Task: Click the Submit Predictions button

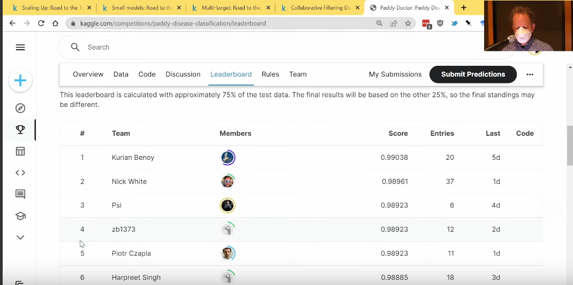Action: tap(473, 74)
